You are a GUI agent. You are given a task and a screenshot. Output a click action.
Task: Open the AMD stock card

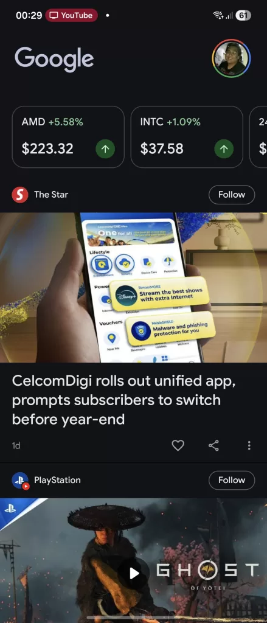coord(68,137)
